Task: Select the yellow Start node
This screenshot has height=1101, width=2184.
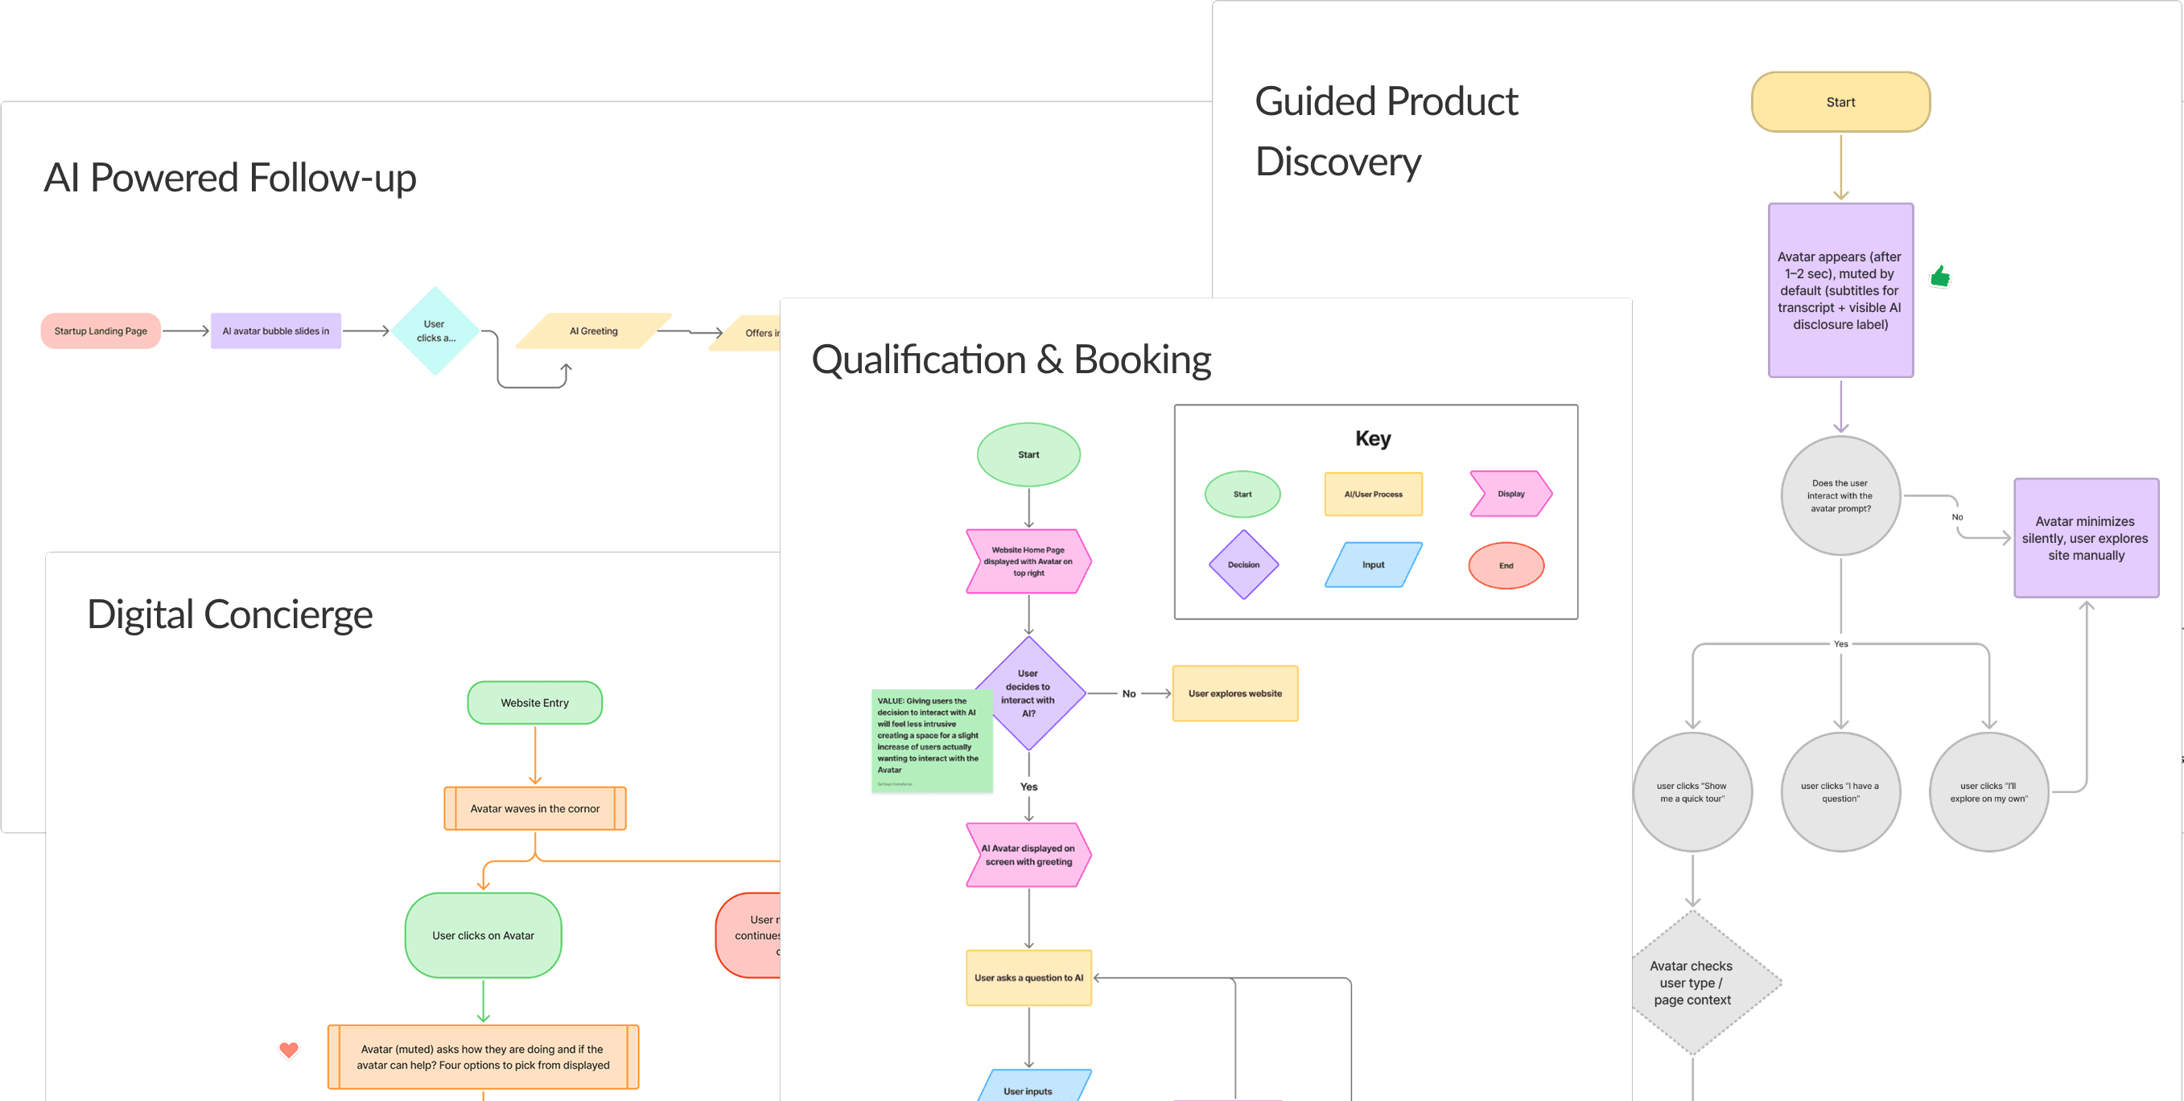Action: click(x=1840, y=101)
